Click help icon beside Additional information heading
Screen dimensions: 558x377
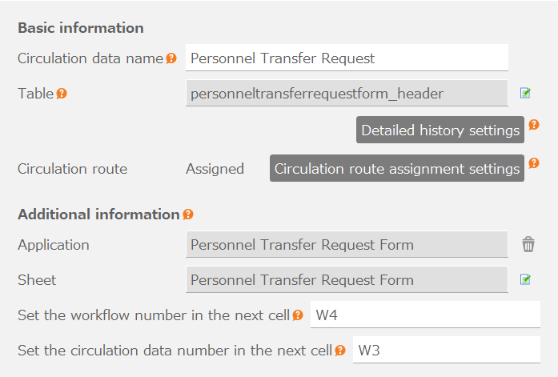pyautogui.click(x=188, y=215)
